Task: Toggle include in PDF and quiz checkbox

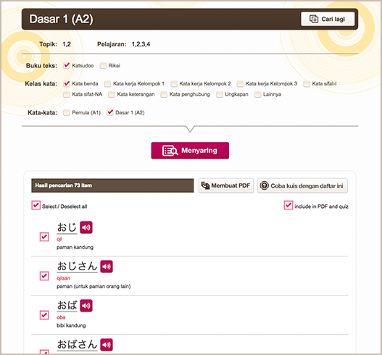Action: pyautogui.click(x=288, y=205)
